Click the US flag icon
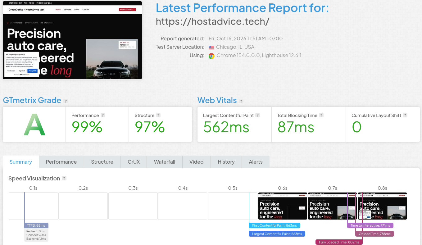The image size is (422, 245). coord(211,47)
